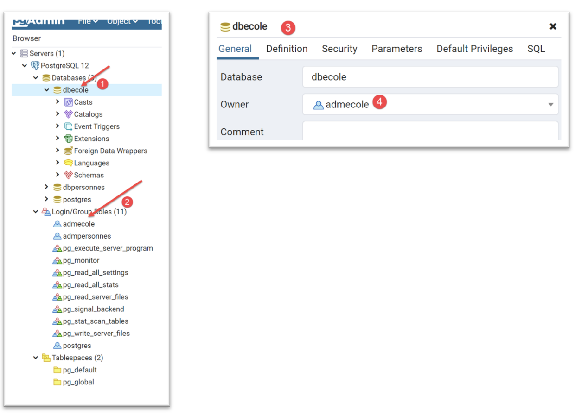Open the File menu
The width and height of the screenshot is (575, 416).
(88, 21)
